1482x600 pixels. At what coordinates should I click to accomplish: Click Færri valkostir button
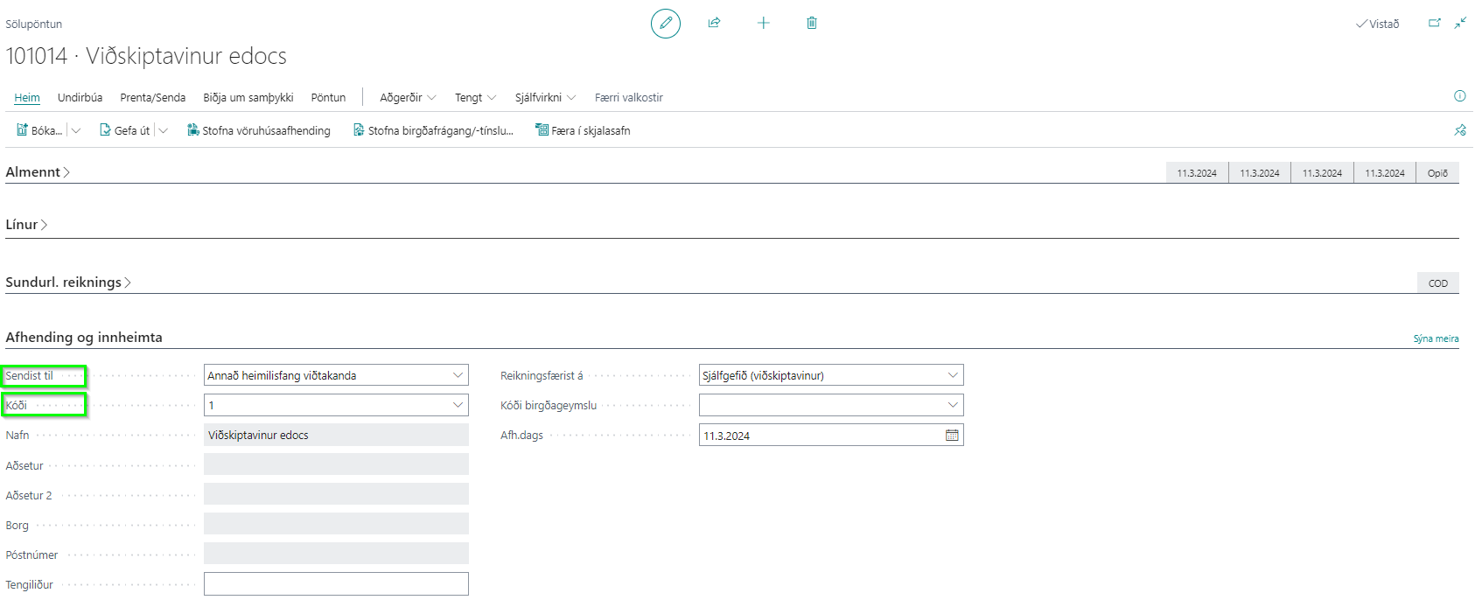click(628, 97)
